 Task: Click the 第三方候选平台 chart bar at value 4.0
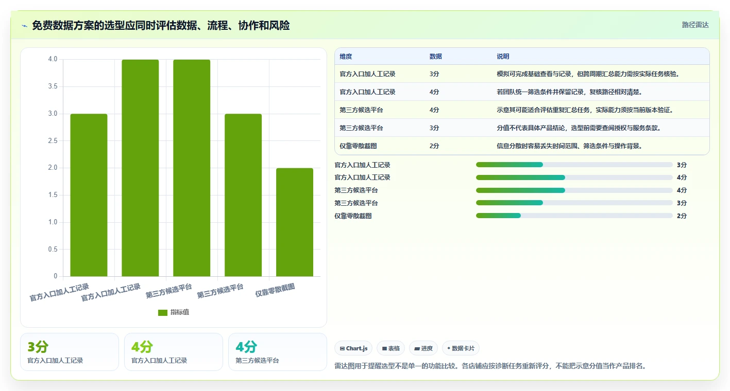point(192,168)
